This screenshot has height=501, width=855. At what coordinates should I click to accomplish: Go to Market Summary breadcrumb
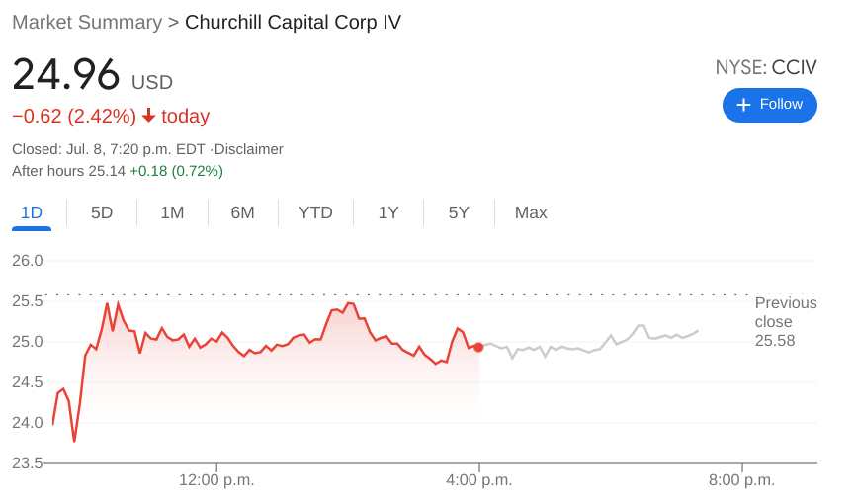coord(87,22)
